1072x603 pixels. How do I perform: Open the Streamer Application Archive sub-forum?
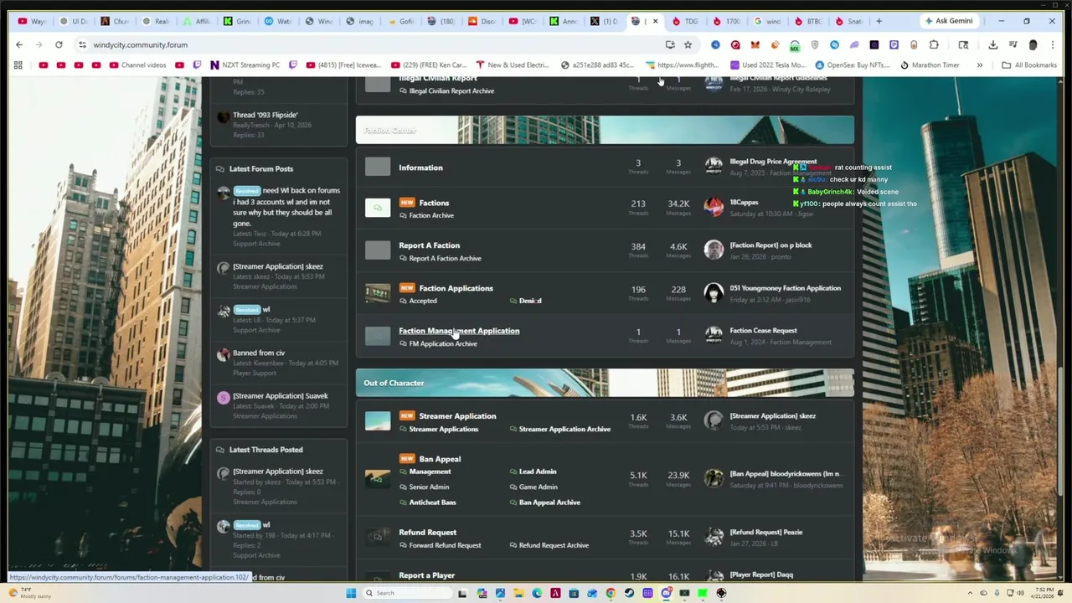tap(564, 429)
